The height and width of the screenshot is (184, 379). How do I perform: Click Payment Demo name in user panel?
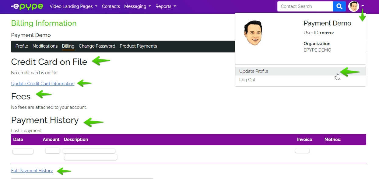[x=328, y=23]
